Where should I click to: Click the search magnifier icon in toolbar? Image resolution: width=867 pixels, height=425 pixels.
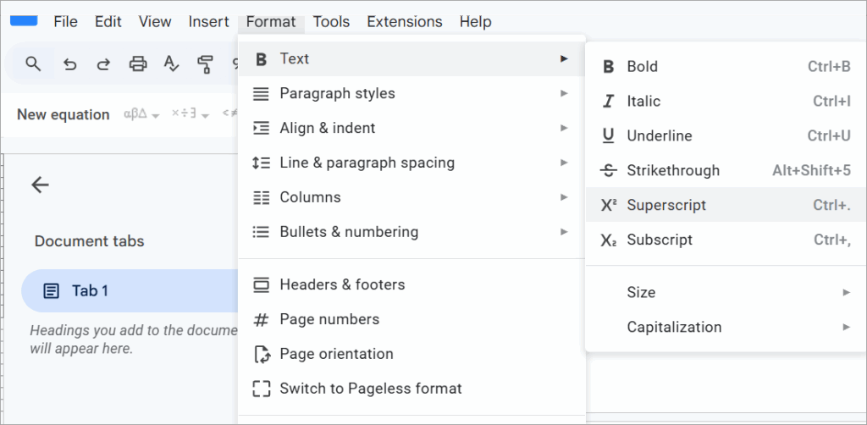tap(33, 64)
